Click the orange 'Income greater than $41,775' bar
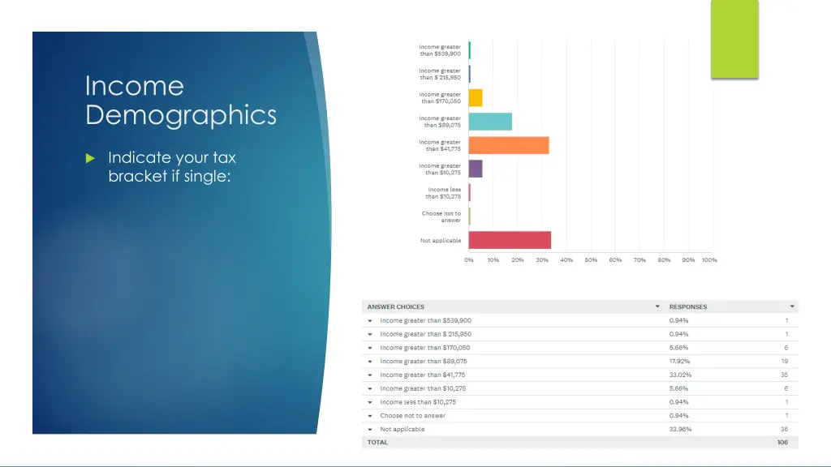Viewport: 831px width, 467px height. tap(509, 146)
